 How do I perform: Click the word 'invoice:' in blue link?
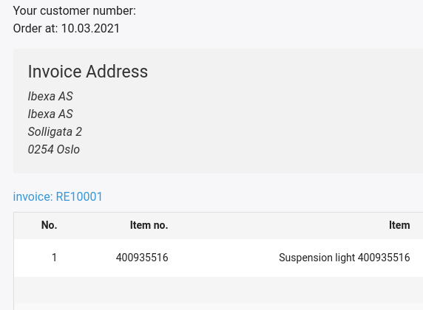(x=33, y=196)
